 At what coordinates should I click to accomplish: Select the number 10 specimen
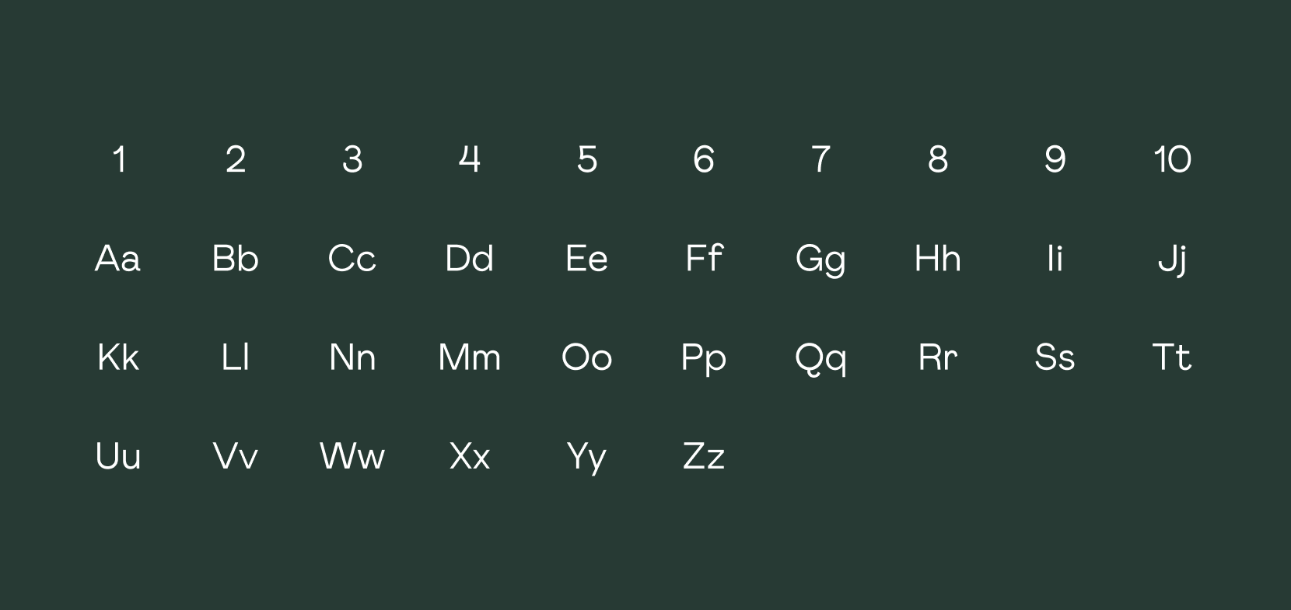[1172, 159]
